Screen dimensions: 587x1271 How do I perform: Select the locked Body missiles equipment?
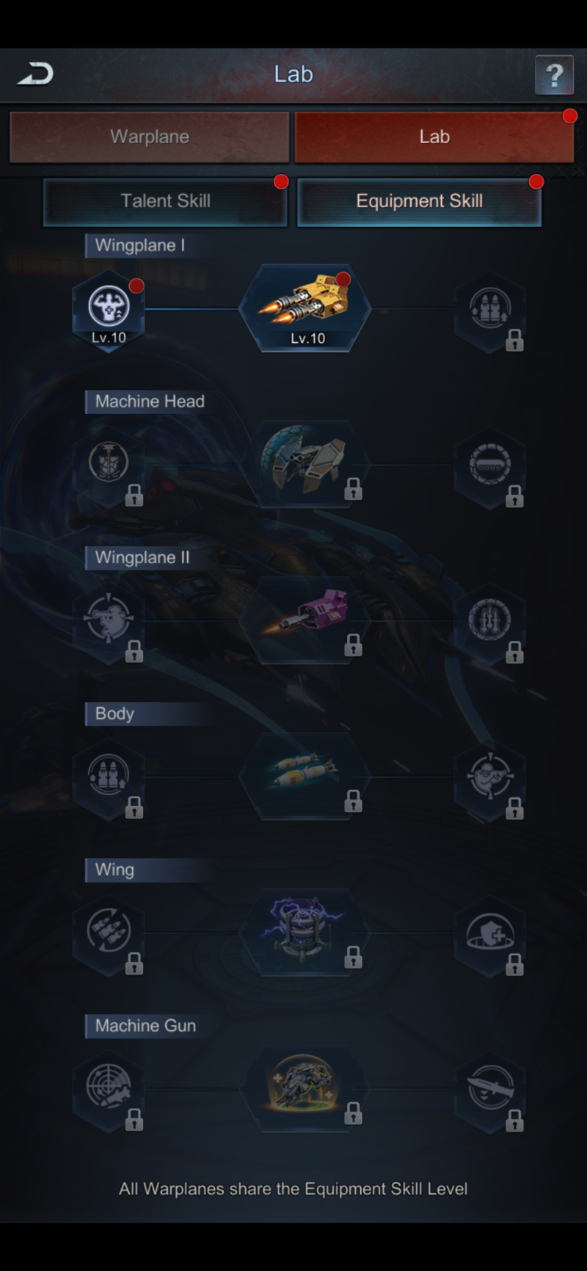305,777
